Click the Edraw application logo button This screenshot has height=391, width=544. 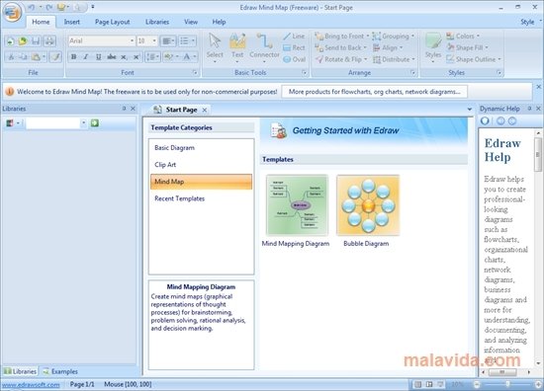pos(12,13)
